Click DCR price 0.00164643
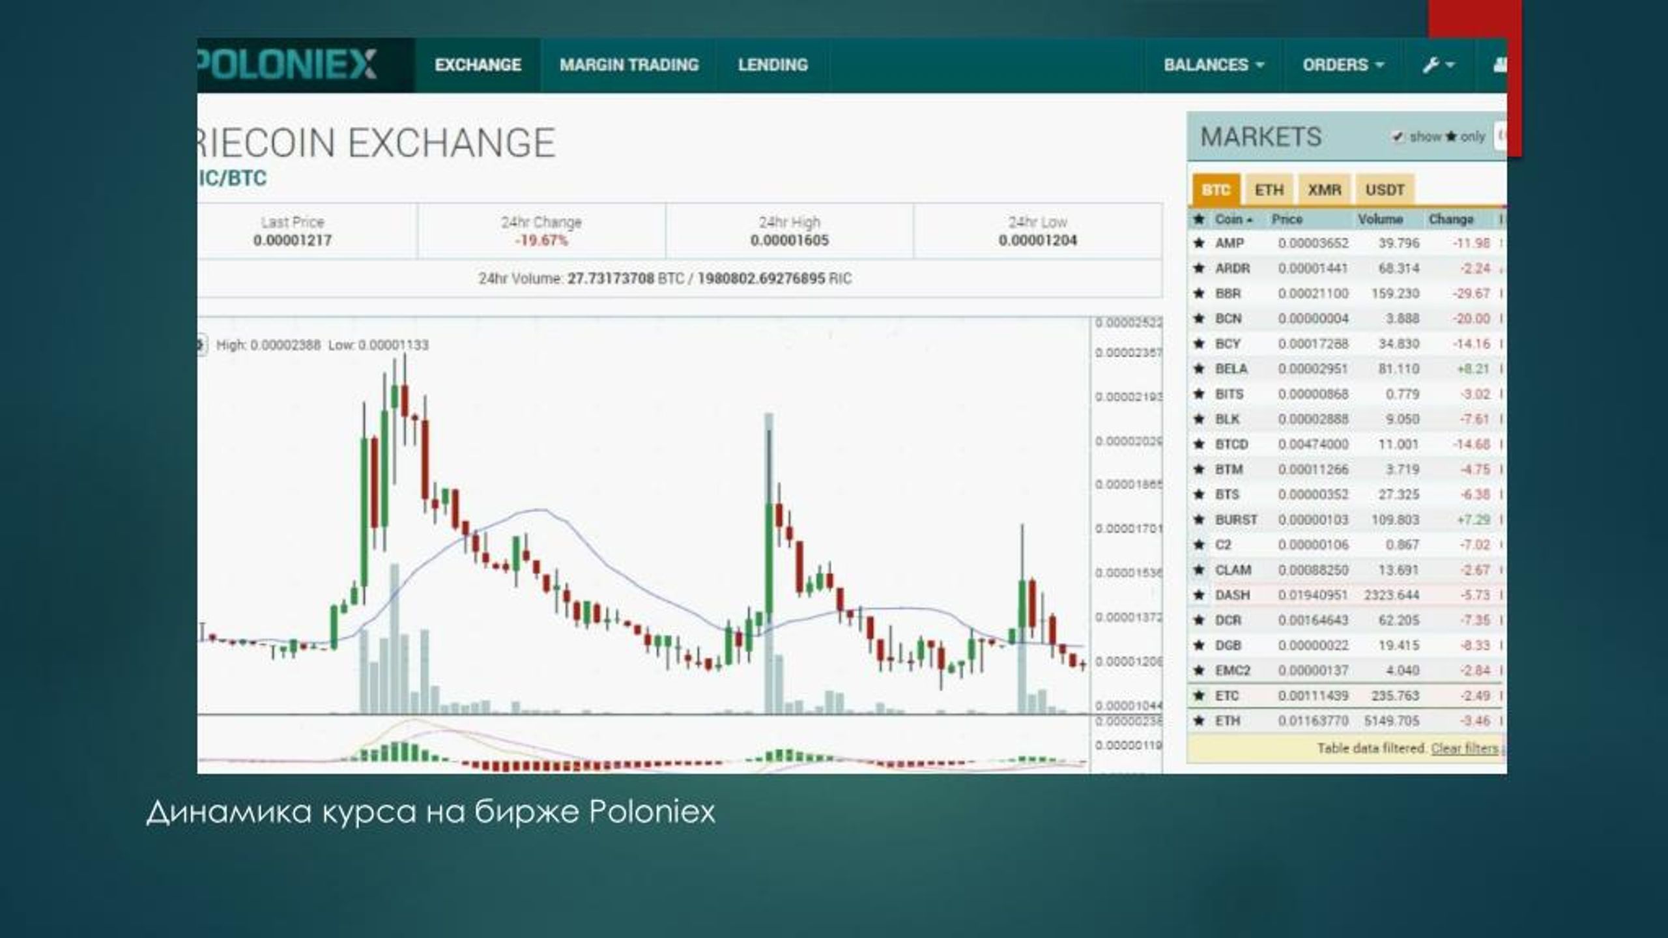 click(1313, 620)
